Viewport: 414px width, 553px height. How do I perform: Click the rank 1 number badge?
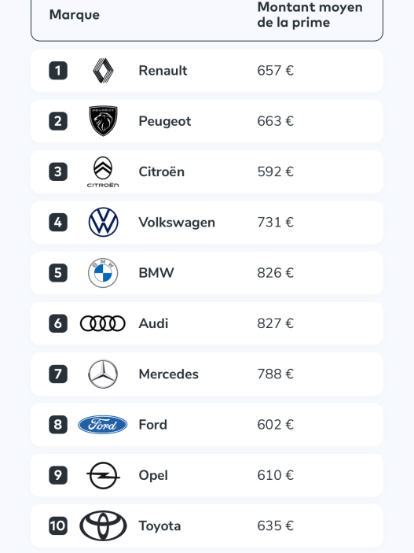58,71
